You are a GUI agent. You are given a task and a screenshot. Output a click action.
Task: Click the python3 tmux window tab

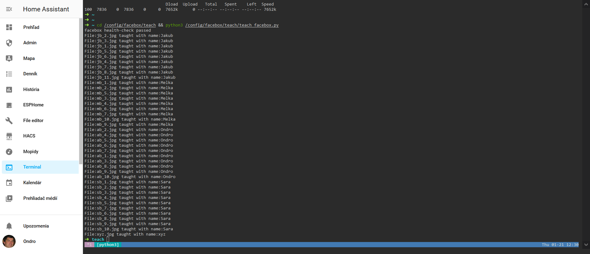pyautogui.click(x=108, y=245)
